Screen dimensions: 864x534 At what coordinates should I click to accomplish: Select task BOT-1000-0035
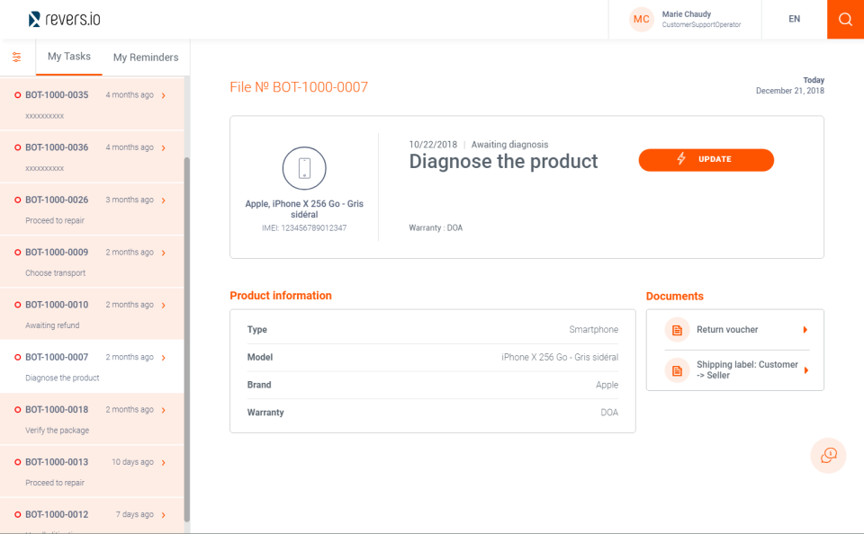click(92, 104)
